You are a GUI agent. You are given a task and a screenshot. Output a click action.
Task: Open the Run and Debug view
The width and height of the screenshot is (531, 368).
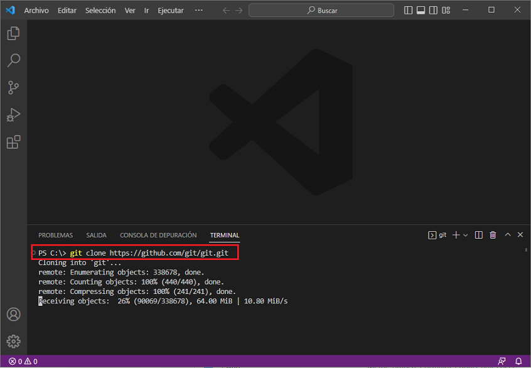[14, 114]
